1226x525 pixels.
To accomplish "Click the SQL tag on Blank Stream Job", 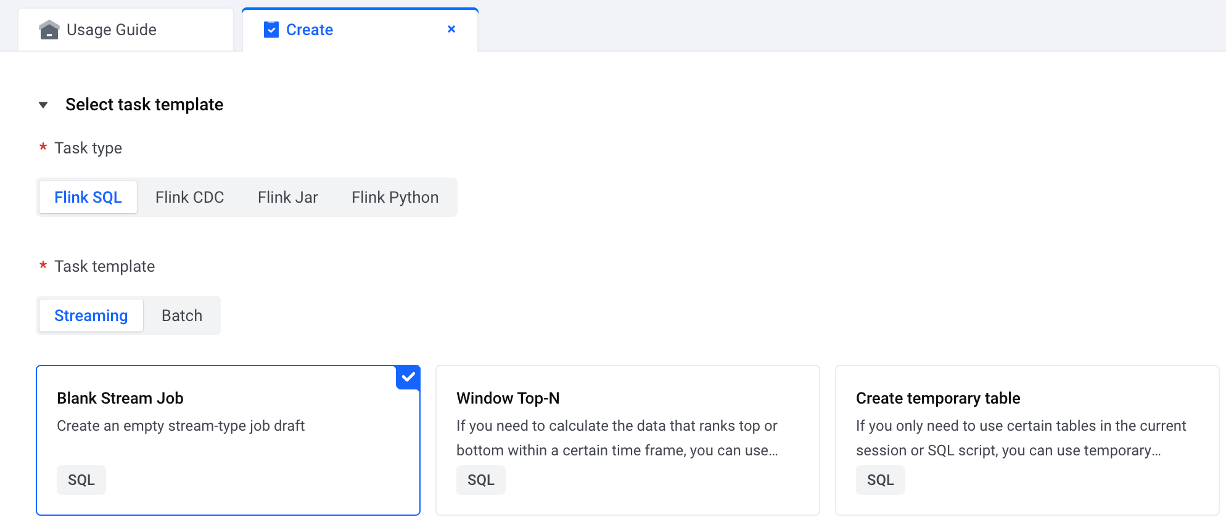I will coord(81,480).
